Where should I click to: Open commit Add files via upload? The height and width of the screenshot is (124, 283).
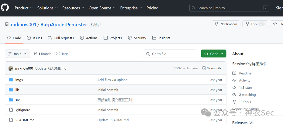112,80
